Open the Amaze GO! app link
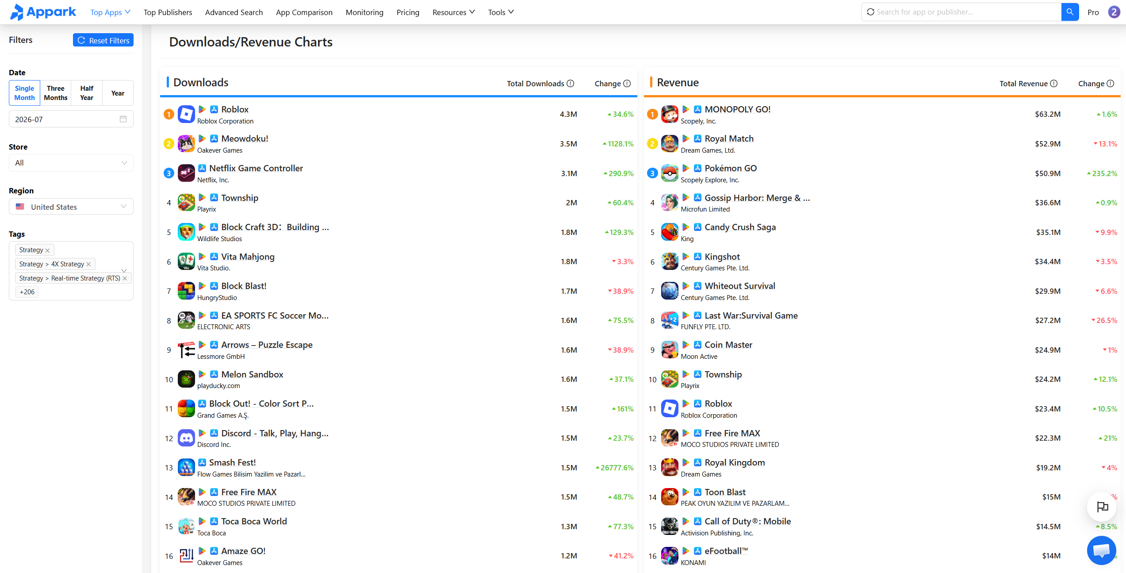Viewport: 1126px width, 573px height. [243, 551]
